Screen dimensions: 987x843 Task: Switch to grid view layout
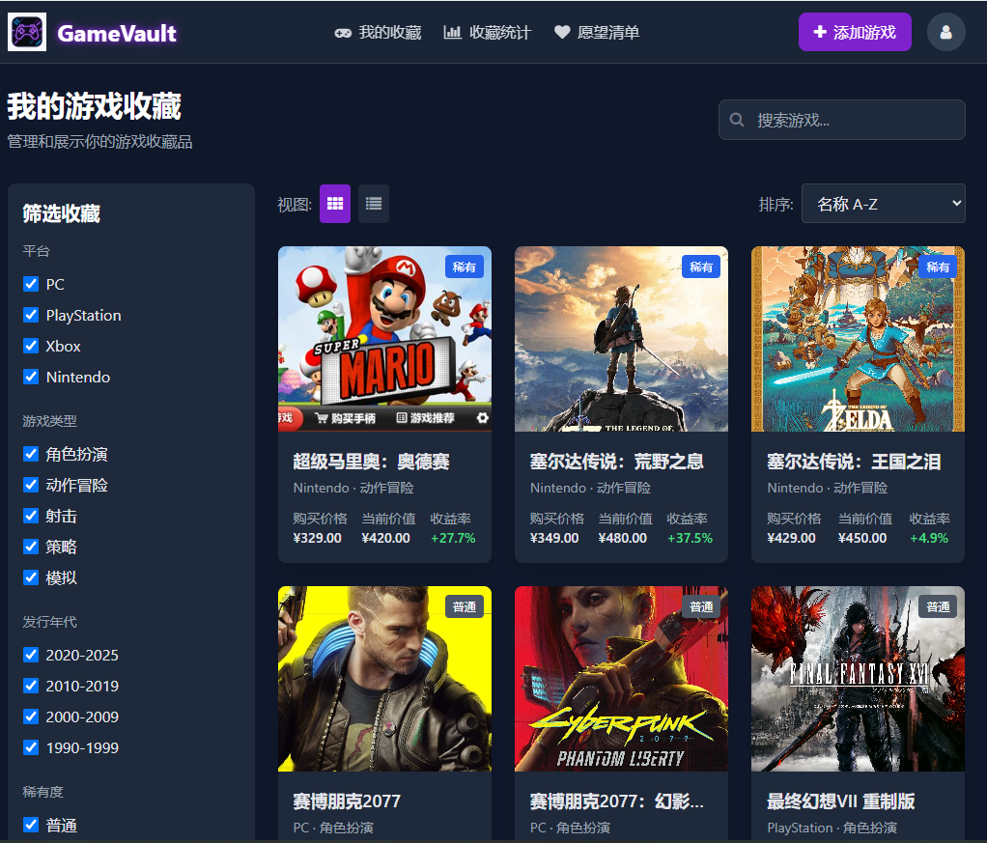click(334, 204)
